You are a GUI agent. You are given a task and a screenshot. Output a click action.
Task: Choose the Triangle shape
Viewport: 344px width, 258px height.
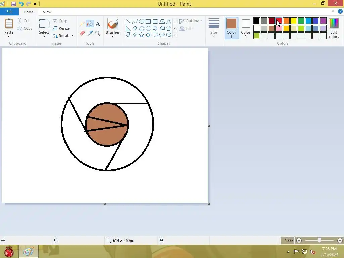point(169,21)
